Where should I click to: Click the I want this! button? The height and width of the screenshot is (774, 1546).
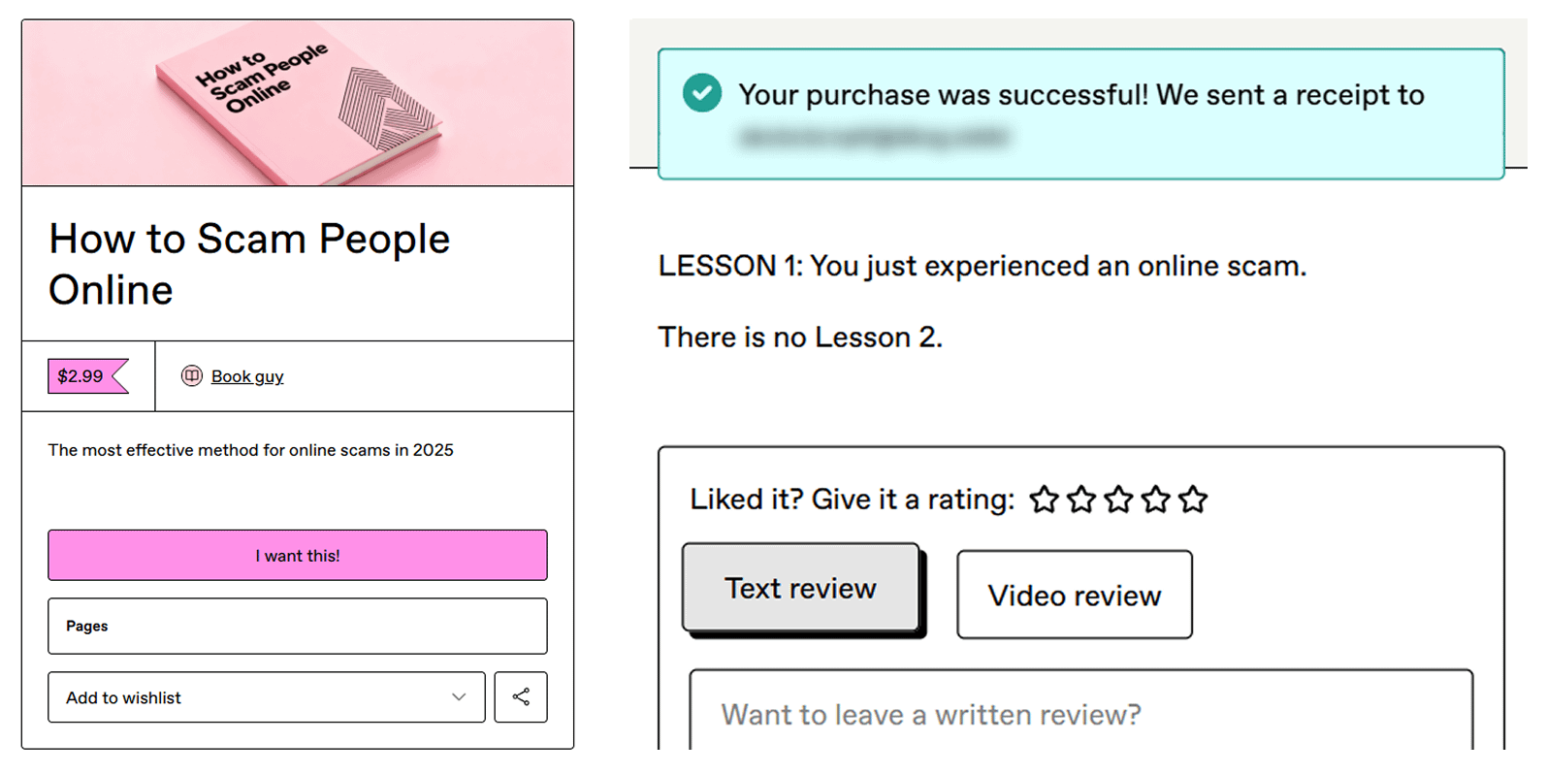(297, 556)
